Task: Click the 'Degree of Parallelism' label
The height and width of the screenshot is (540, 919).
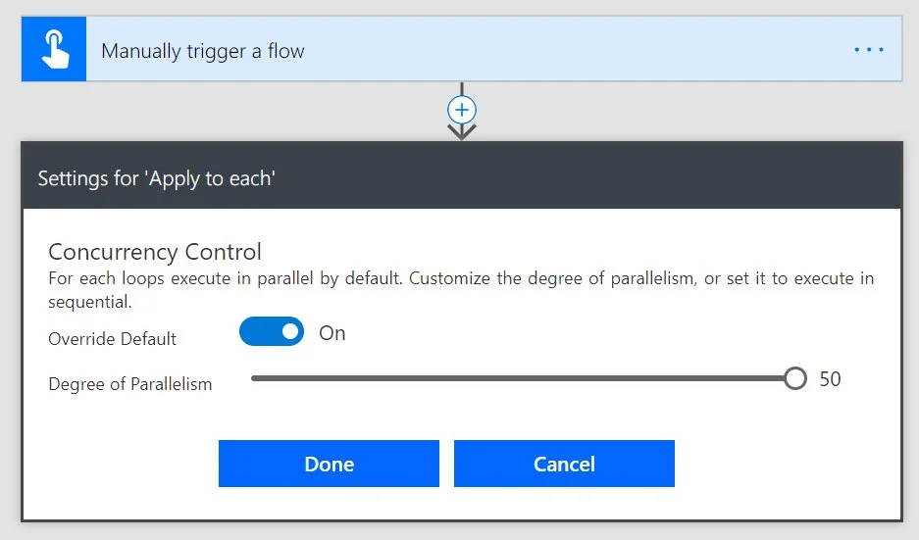Action: click(130, 384)
